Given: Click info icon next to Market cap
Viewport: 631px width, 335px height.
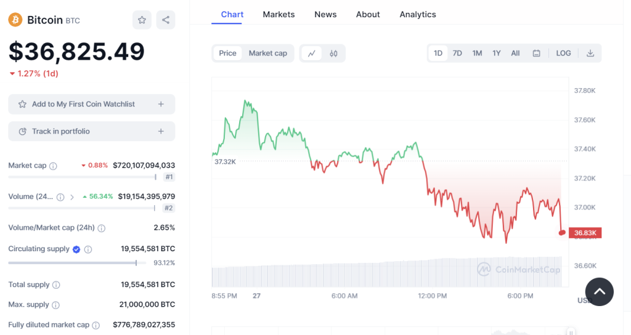Looking at the screenshot, I should [x=53, y=166].
